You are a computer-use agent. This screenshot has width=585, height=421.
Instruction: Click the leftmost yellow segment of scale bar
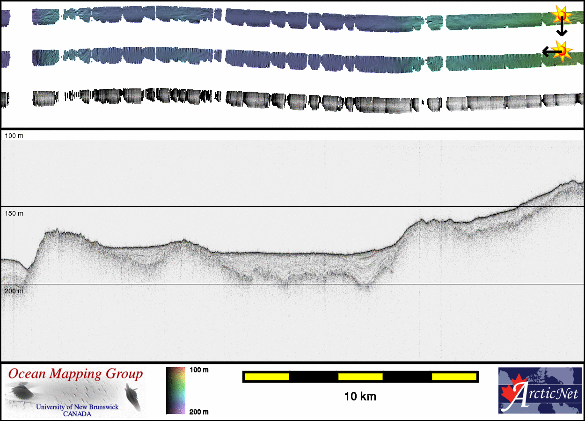(267, 377)
